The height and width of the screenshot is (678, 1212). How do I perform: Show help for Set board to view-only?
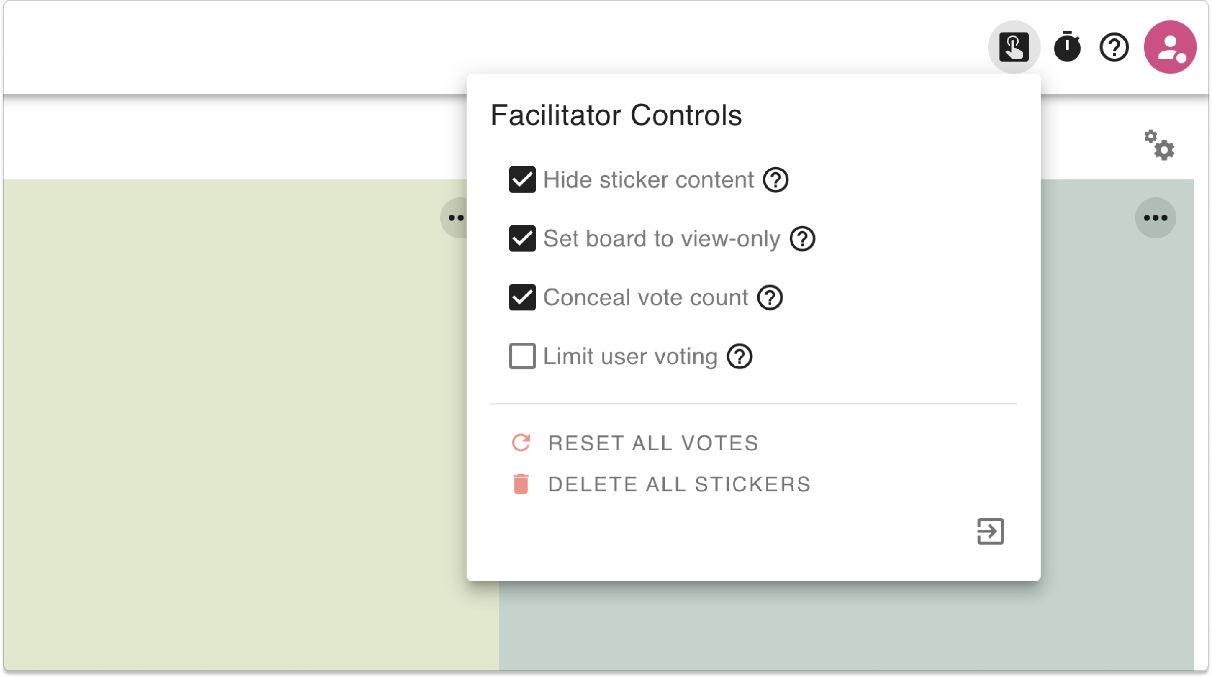tap(802, 239)
